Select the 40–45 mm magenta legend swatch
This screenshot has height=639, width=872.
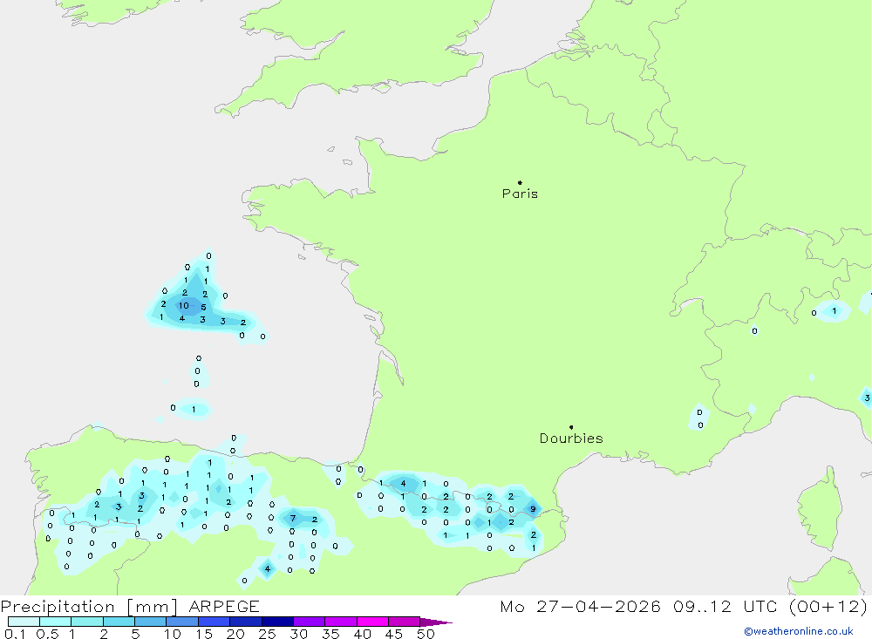372,622
